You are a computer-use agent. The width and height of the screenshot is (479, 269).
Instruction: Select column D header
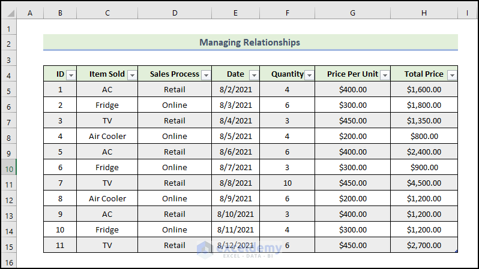174,13
